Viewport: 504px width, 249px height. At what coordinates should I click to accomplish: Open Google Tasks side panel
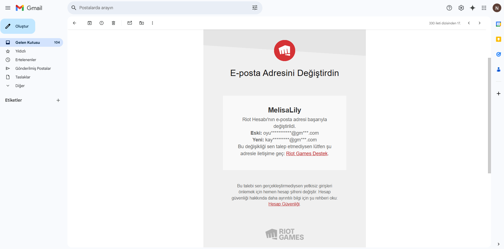[x=499, y=54]
